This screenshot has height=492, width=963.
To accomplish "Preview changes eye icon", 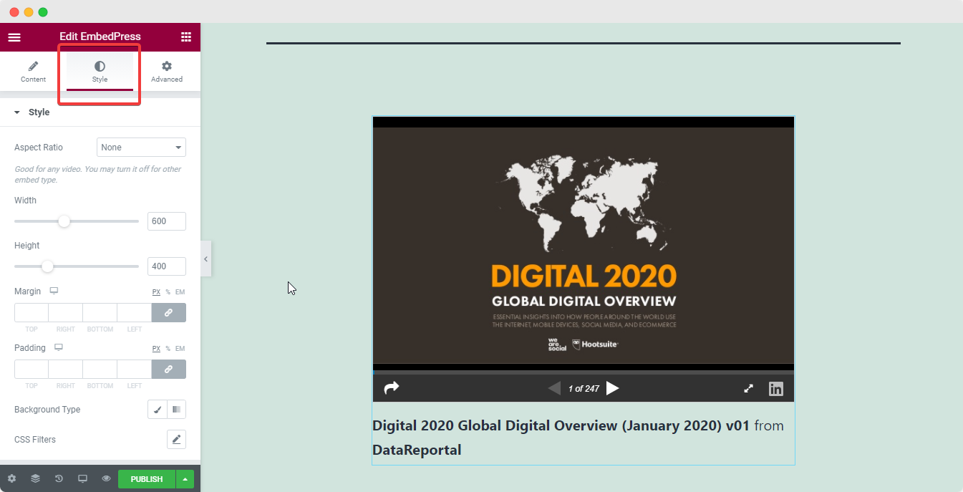I will (x=106, y=478).
